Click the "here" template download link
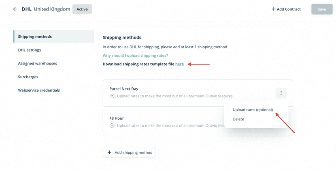Viewport: 336px width, 170px height. tap(179, 64)
